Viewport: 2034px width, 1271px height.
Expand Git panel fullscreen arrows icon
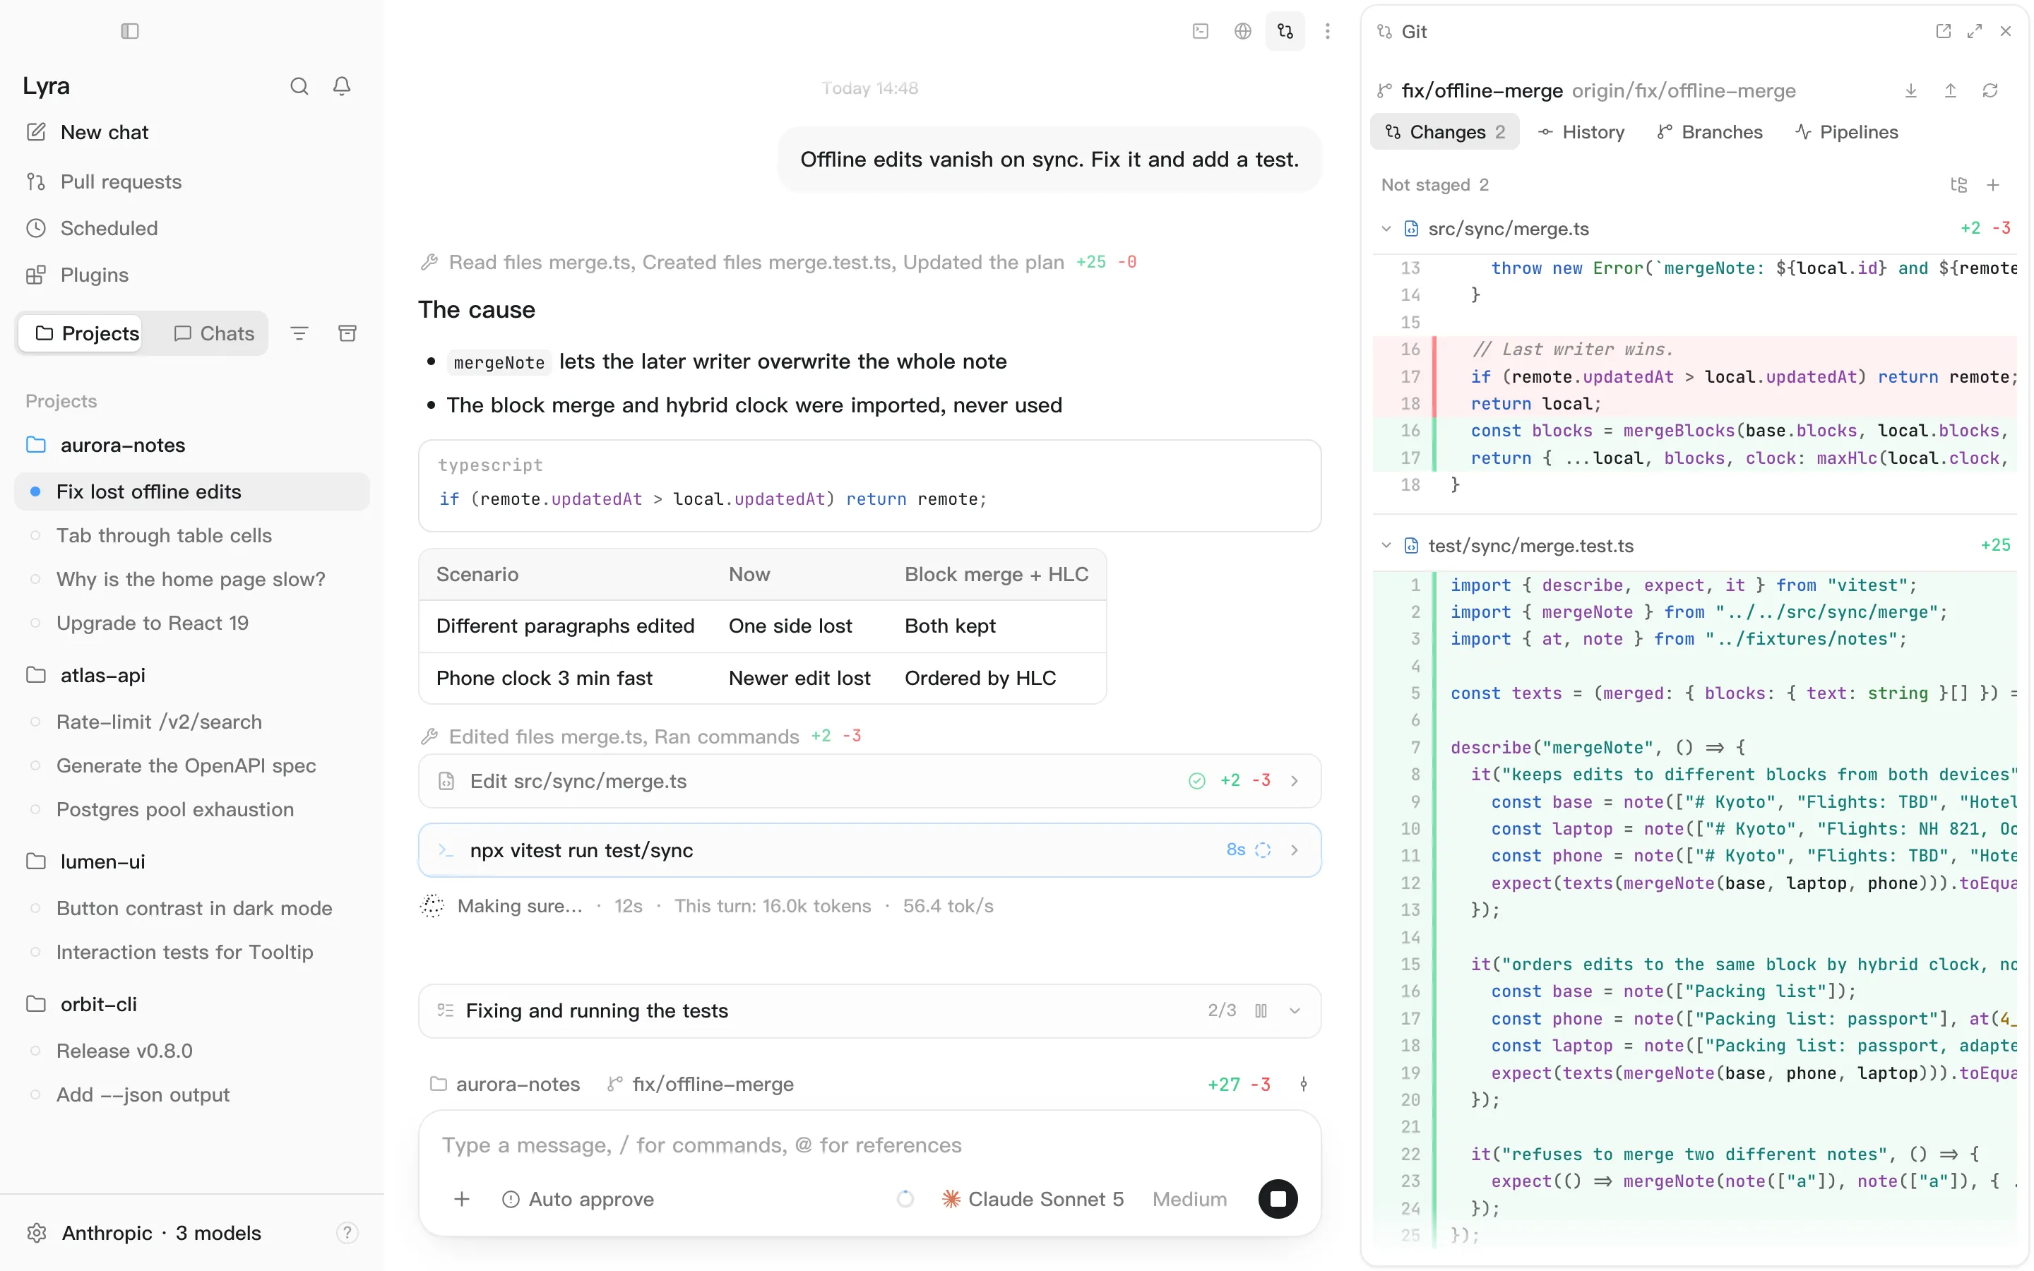pos(1975,31)
